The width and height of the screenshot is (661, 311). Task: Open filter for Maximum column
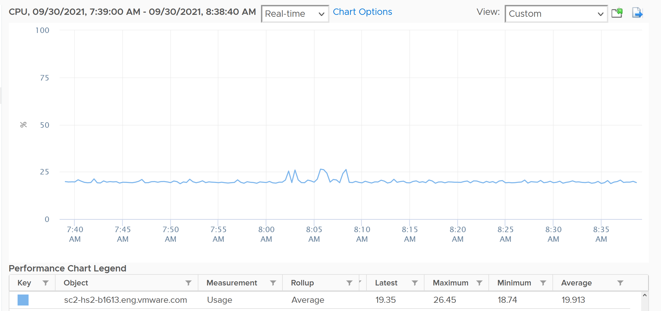point(479,283)
